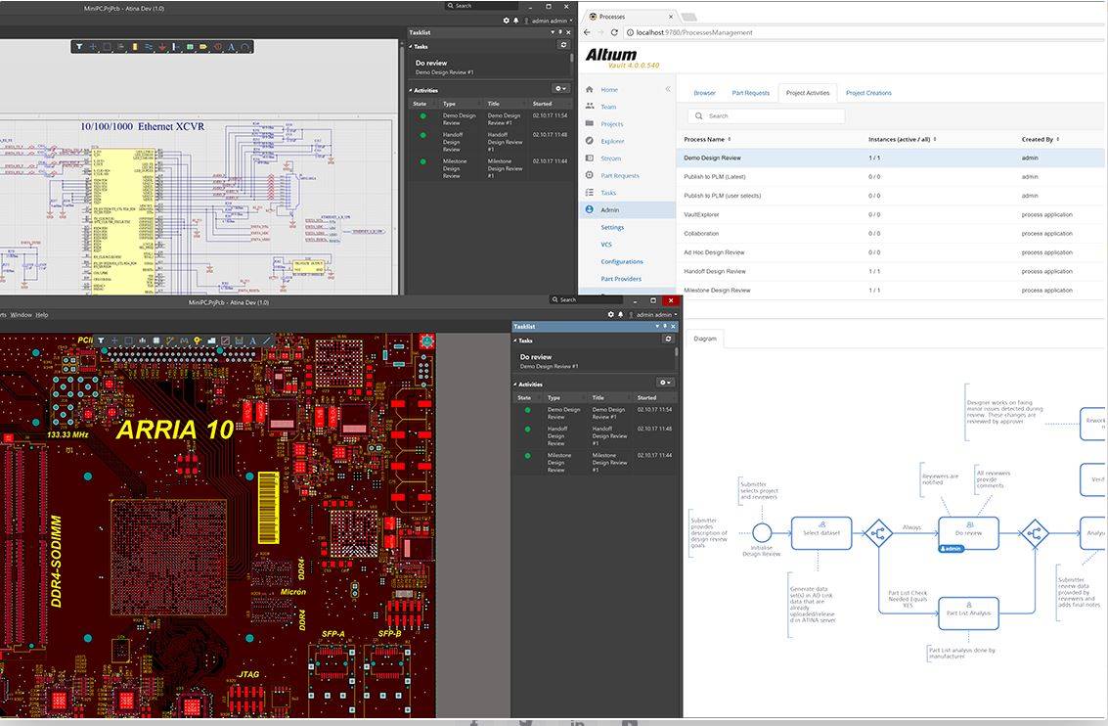
Task: Go to Home in the Vault sidebar
Action: click(608, 90)
